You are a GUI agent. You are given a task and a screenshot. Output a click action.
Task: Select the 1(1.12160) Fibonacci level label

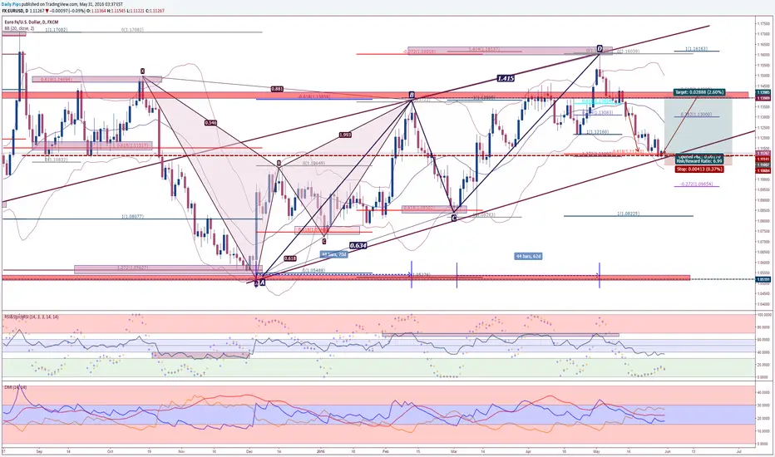(x=598, y=132)
